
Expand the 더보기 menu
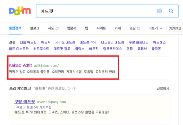point(155,28)
